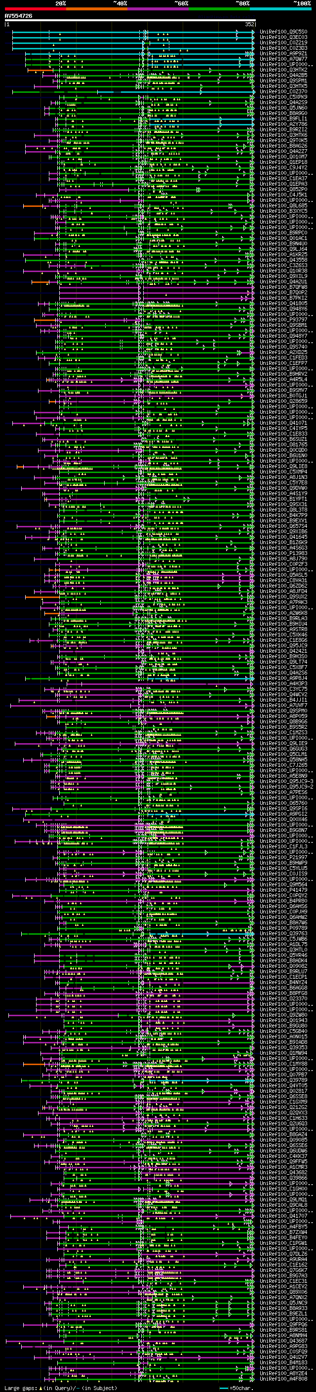Click on UniRef100_Q9XIL9
This screenshot has height=1392, width=316.
pos(283,276)
